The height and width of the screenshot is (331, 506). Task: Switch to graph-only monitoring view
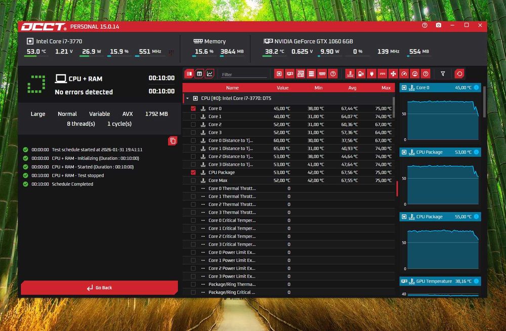tap(209, 74)
